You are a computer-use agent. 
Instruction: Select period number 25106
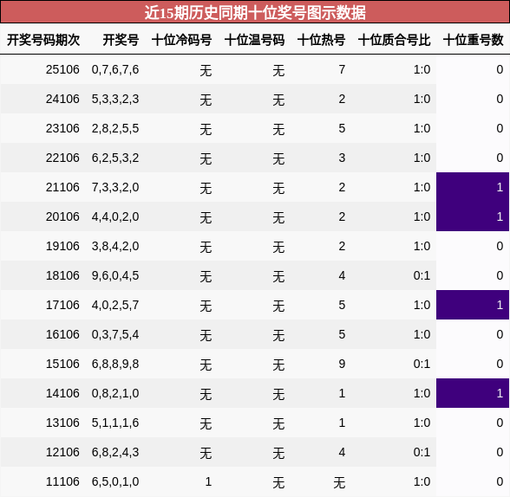(62, 69)
